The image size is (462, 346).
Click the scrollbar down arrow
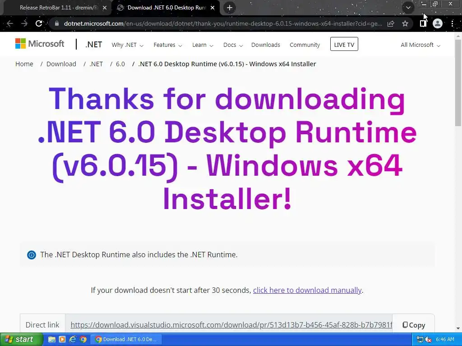pos(458,328)
